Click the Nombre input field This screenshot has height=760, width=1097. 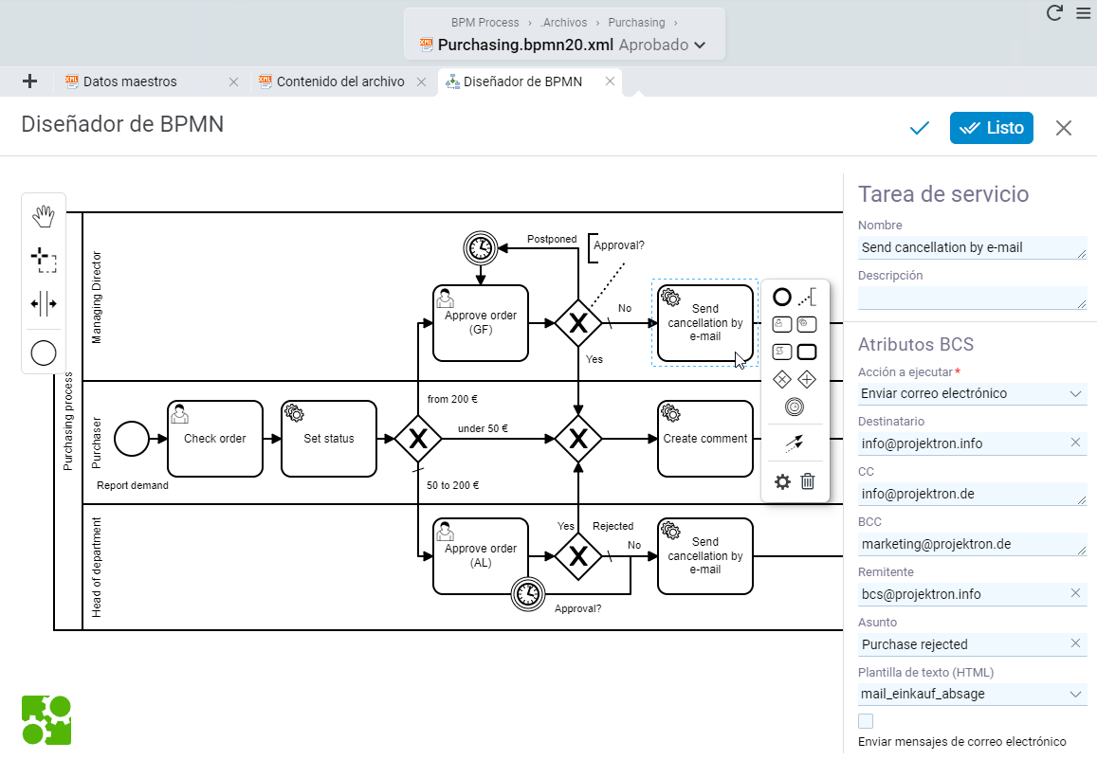[x=972, y=247]
